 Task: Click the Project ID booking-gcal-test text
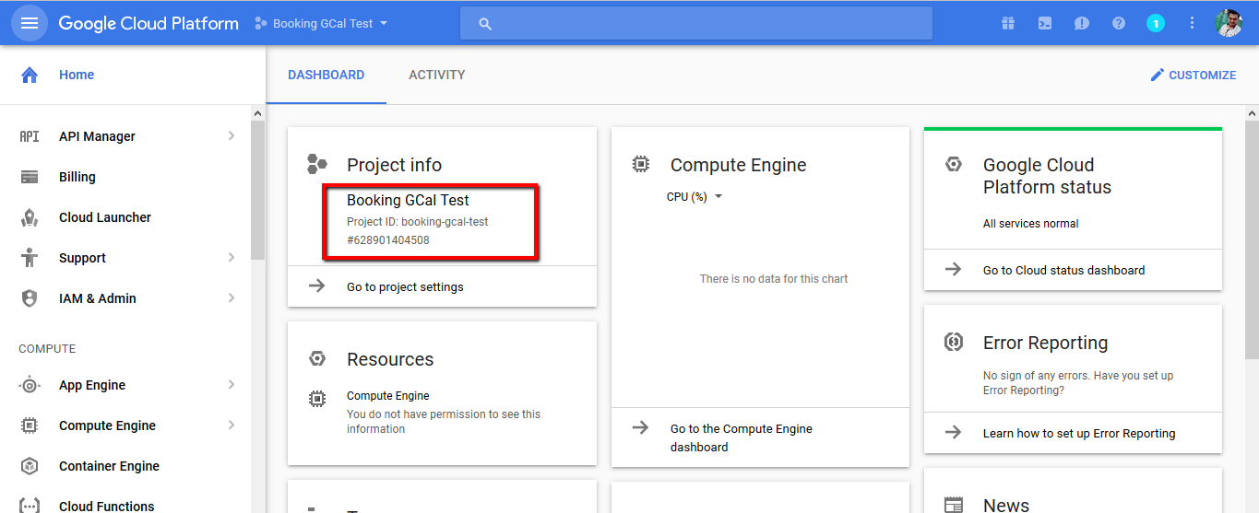pos(418,222)
